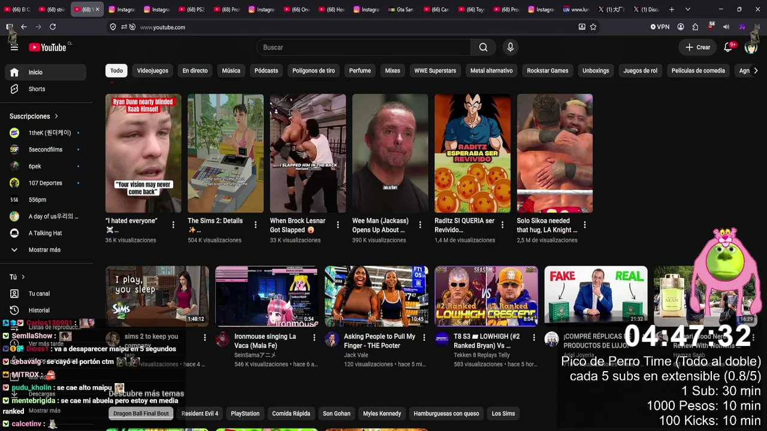Open the SeinSama channel avatar

click(x=222, y=339)
